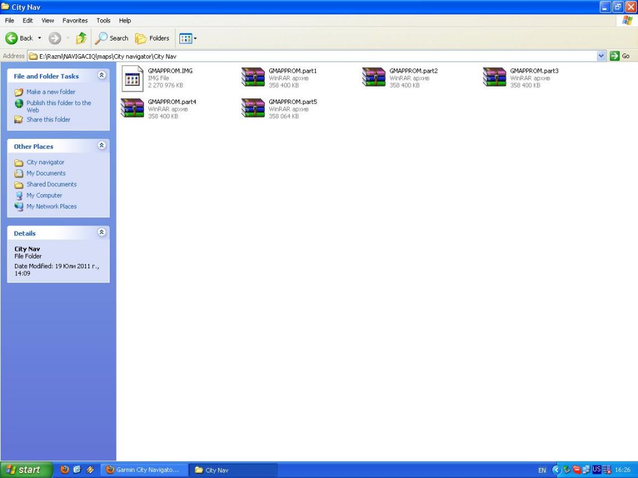This screenshot has width=638, height=478.
Task: Open the Back history dropdown arrow
Action: click(39, 38)
